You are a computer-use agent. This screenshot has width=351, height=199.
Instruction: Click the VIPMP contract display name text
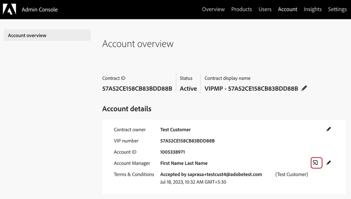click(x=251, y=89)
